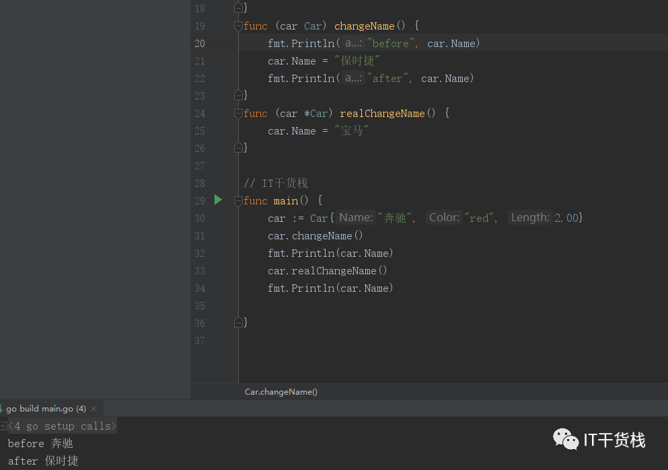Click the '// IT干货栈' comment
Screen dimensions: 668x470
coord(276,183)
